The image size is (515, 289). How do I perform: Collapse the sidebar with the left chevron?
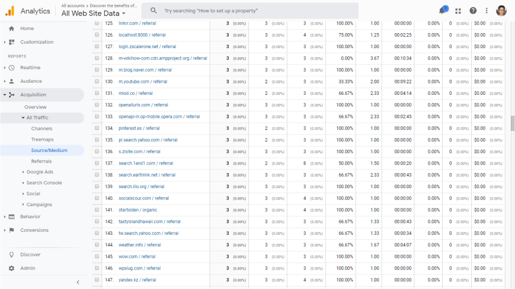(78, 282)
